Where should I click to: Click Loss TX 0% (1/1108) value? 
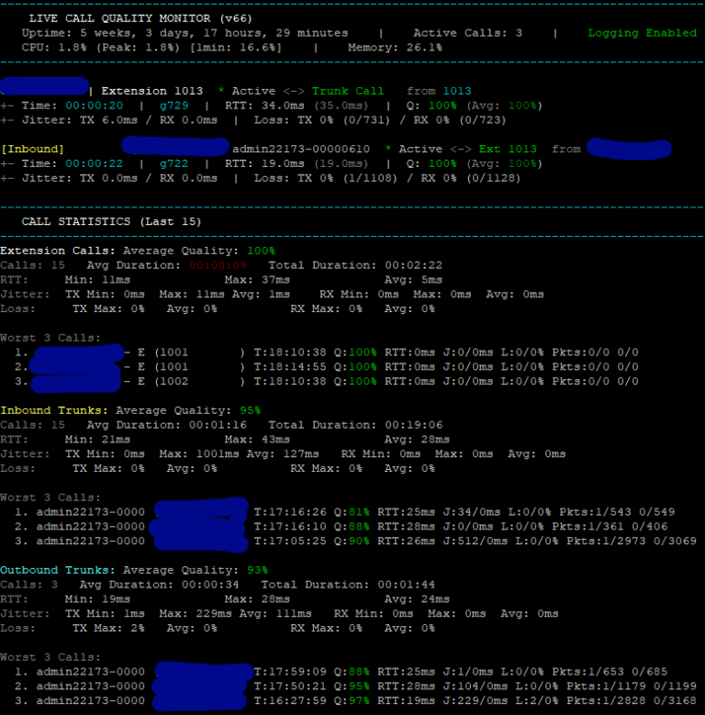tap(326, 178)
